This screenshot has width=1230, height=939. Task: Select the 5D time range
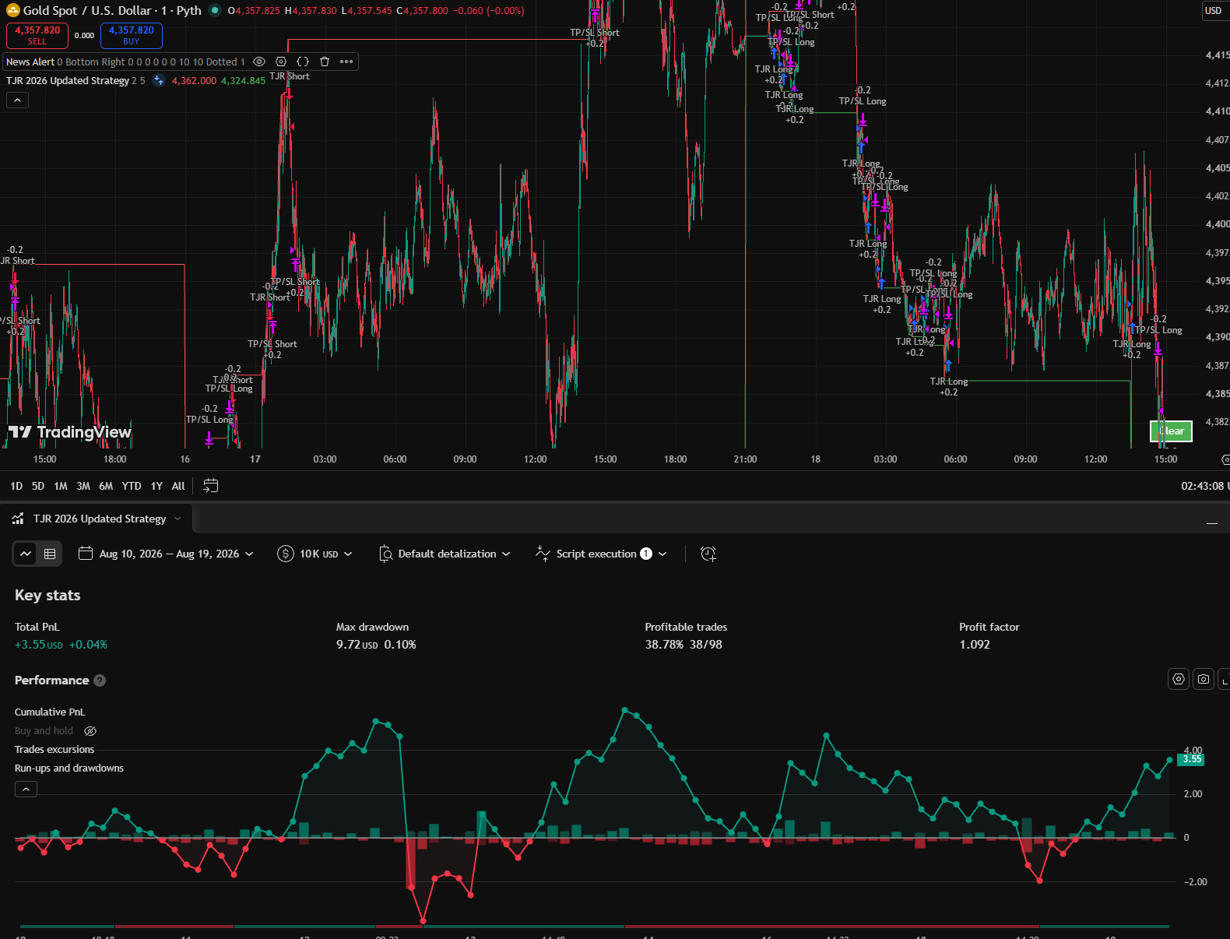(x=38, y=486)
